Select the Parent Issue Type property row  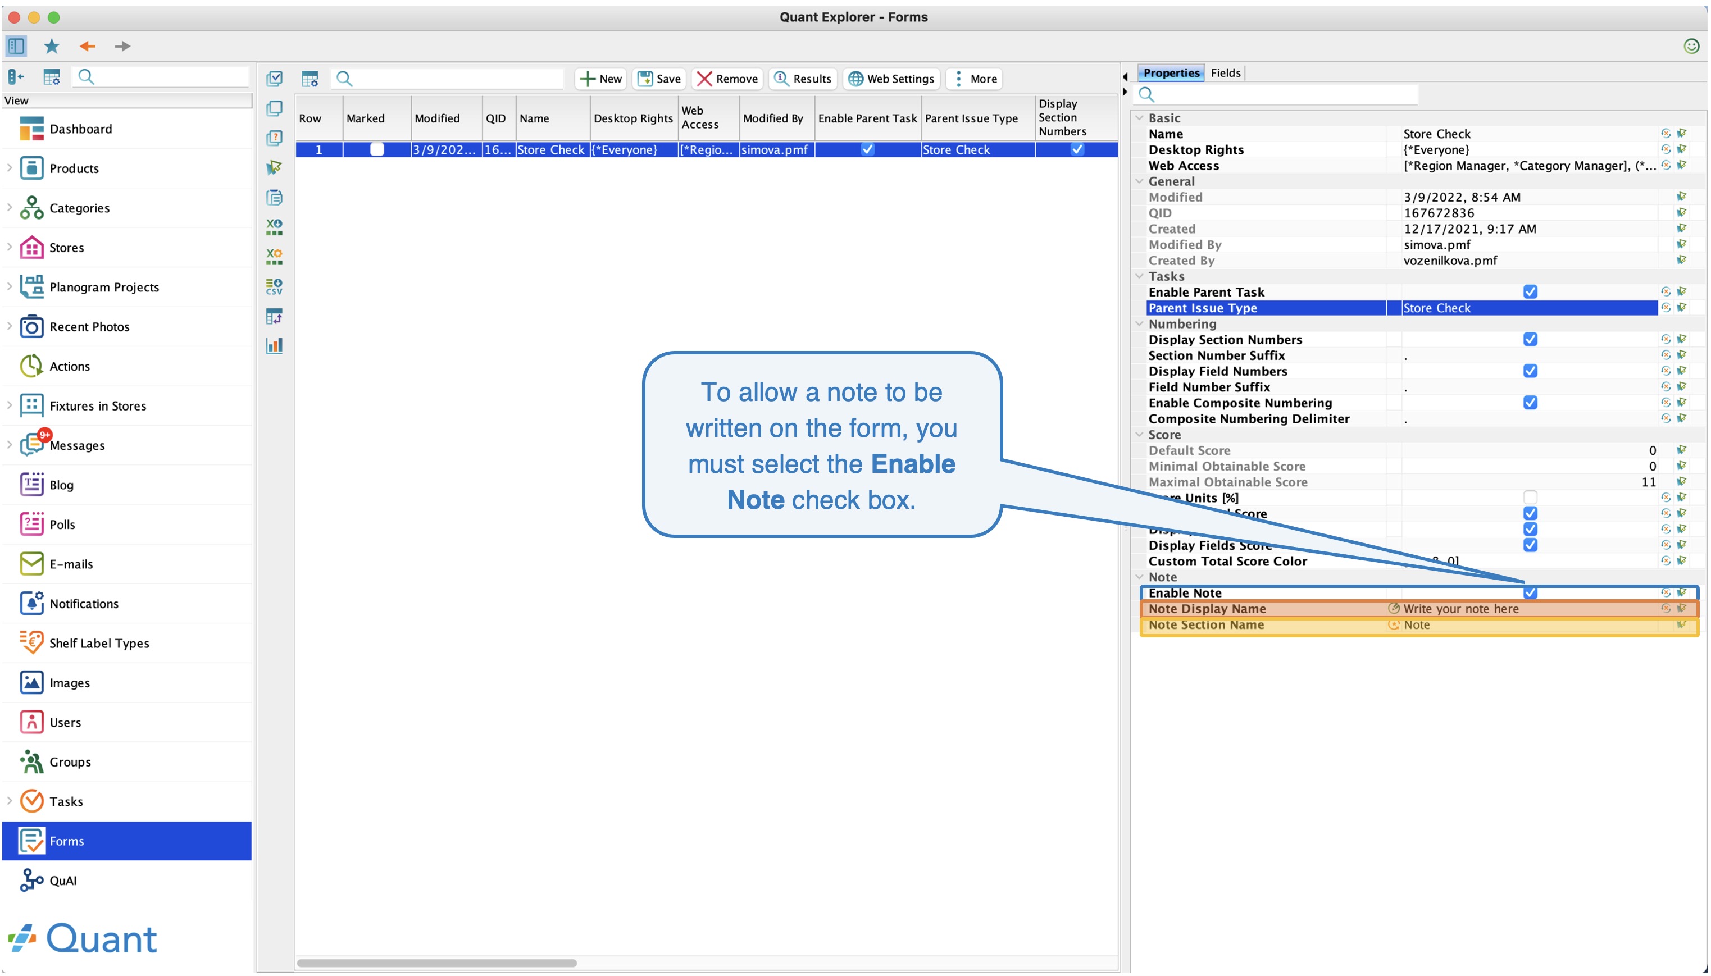(x=1401, y=308)
